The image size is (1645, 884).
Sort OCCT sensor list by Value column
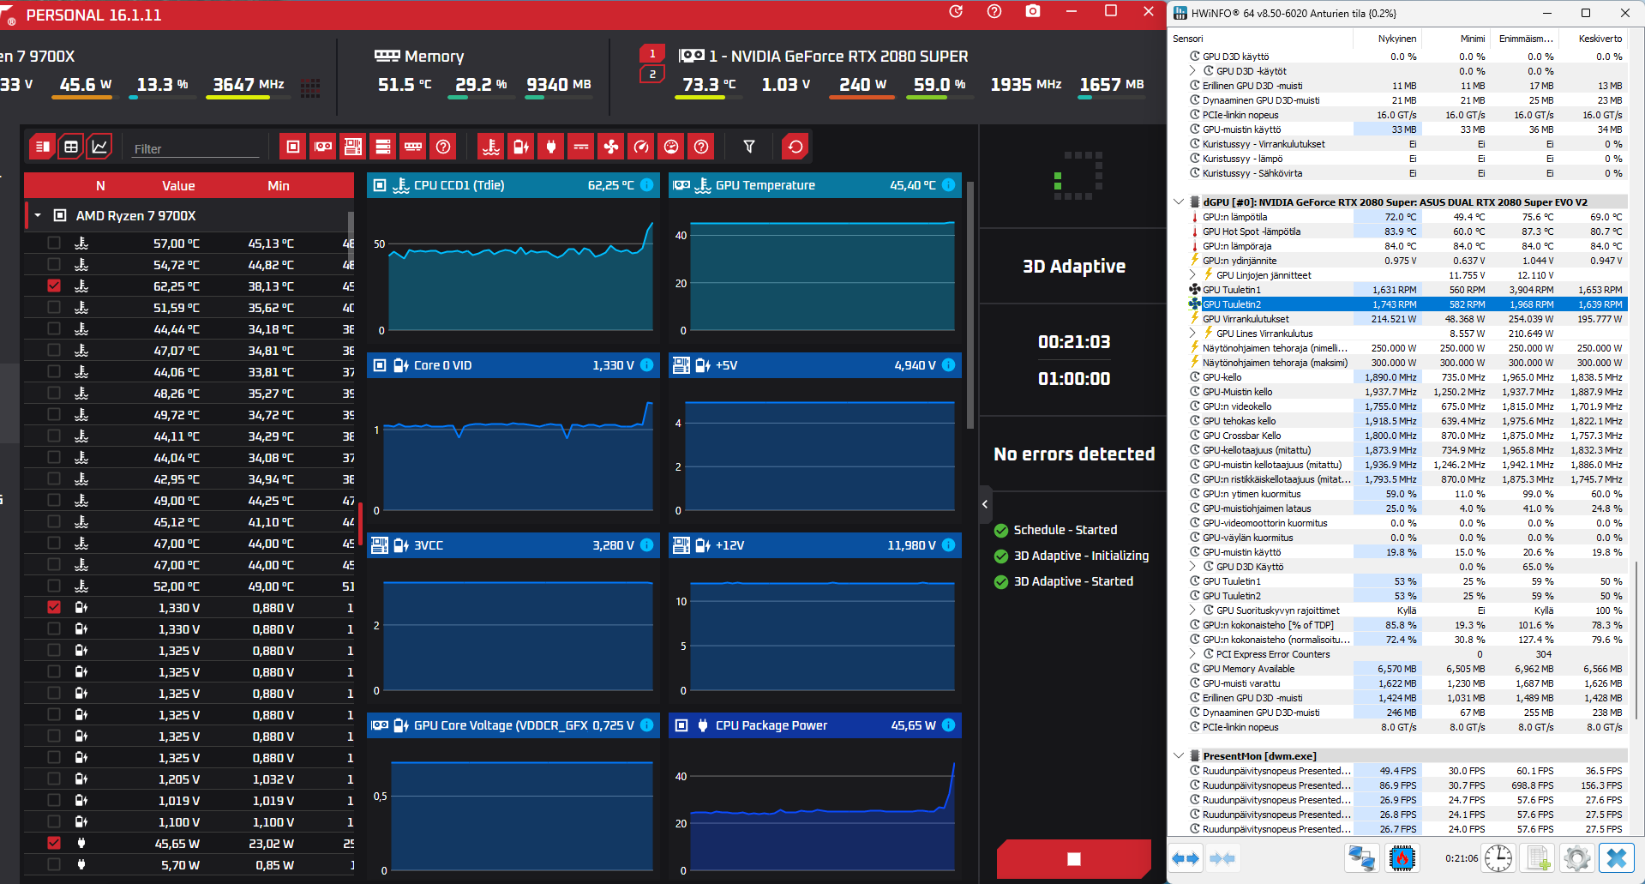[x=178, y=186]
